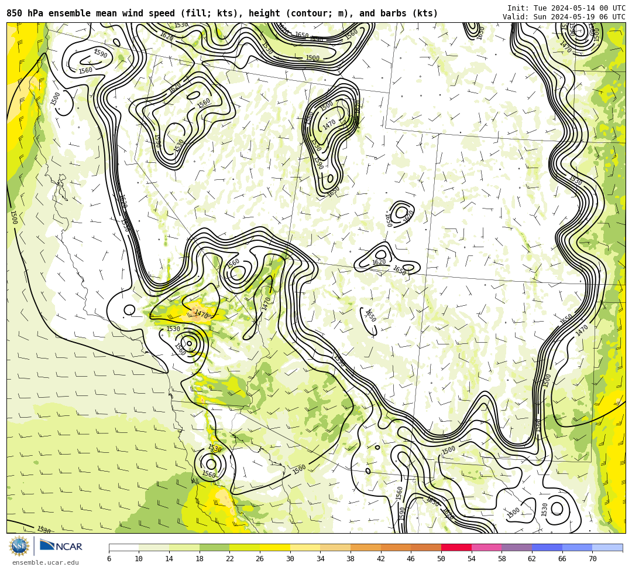Open the ensemble.ucar.edu link text
Image resolution: width=632 pixels, height=570 pixels.
click(x=46, y=562)
